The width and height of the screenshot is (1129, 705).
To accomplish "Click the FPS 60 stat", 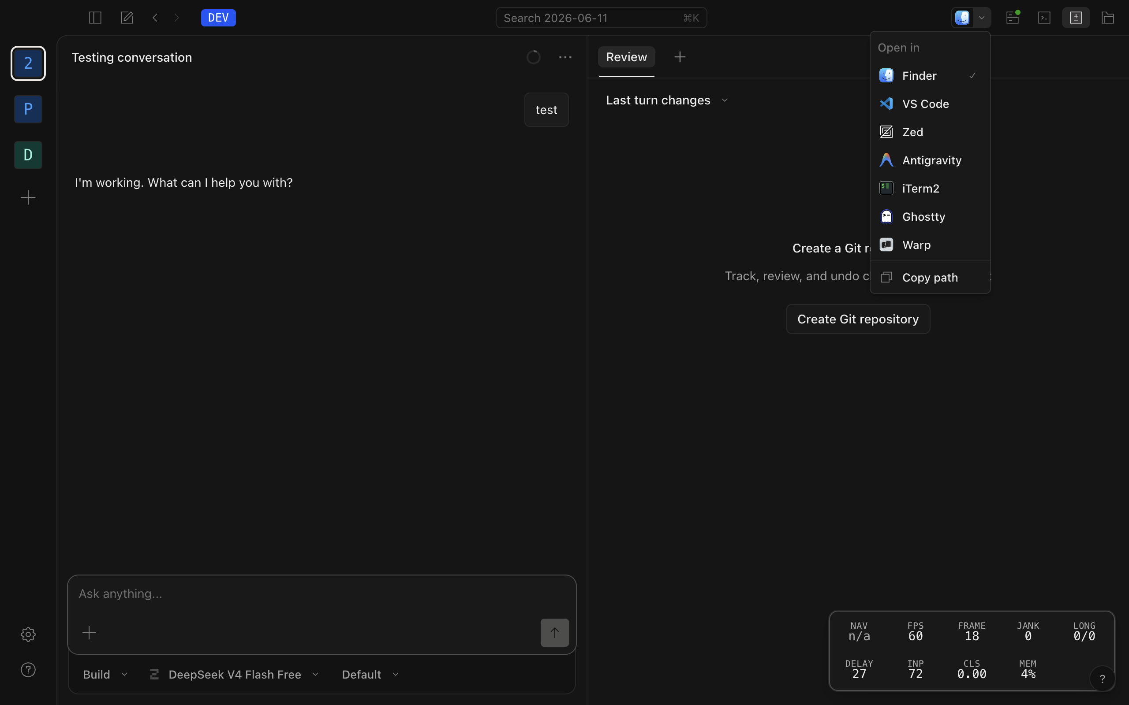I will pos(916,631).
